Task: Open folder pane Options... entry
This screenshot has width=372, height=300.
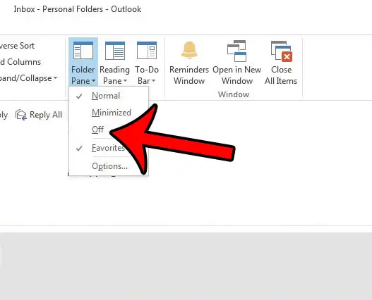Action: [x=109, y=166]
